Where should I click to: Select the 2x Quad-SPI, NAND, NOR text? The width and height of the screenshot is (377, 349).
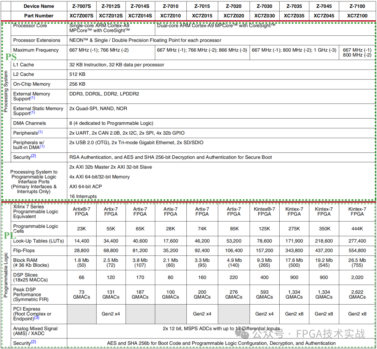98,109
